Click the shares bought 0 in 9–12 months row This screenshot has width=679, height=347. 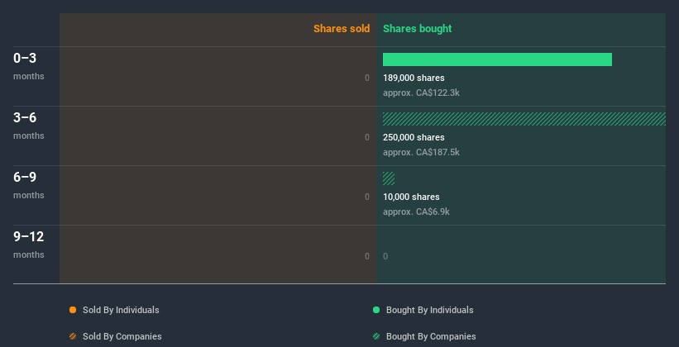(385, 256)
